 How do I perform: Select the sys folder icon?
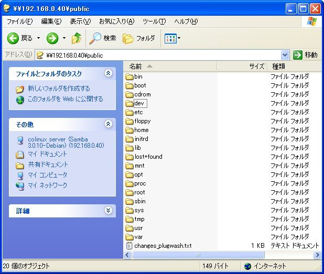click(129, 211)
